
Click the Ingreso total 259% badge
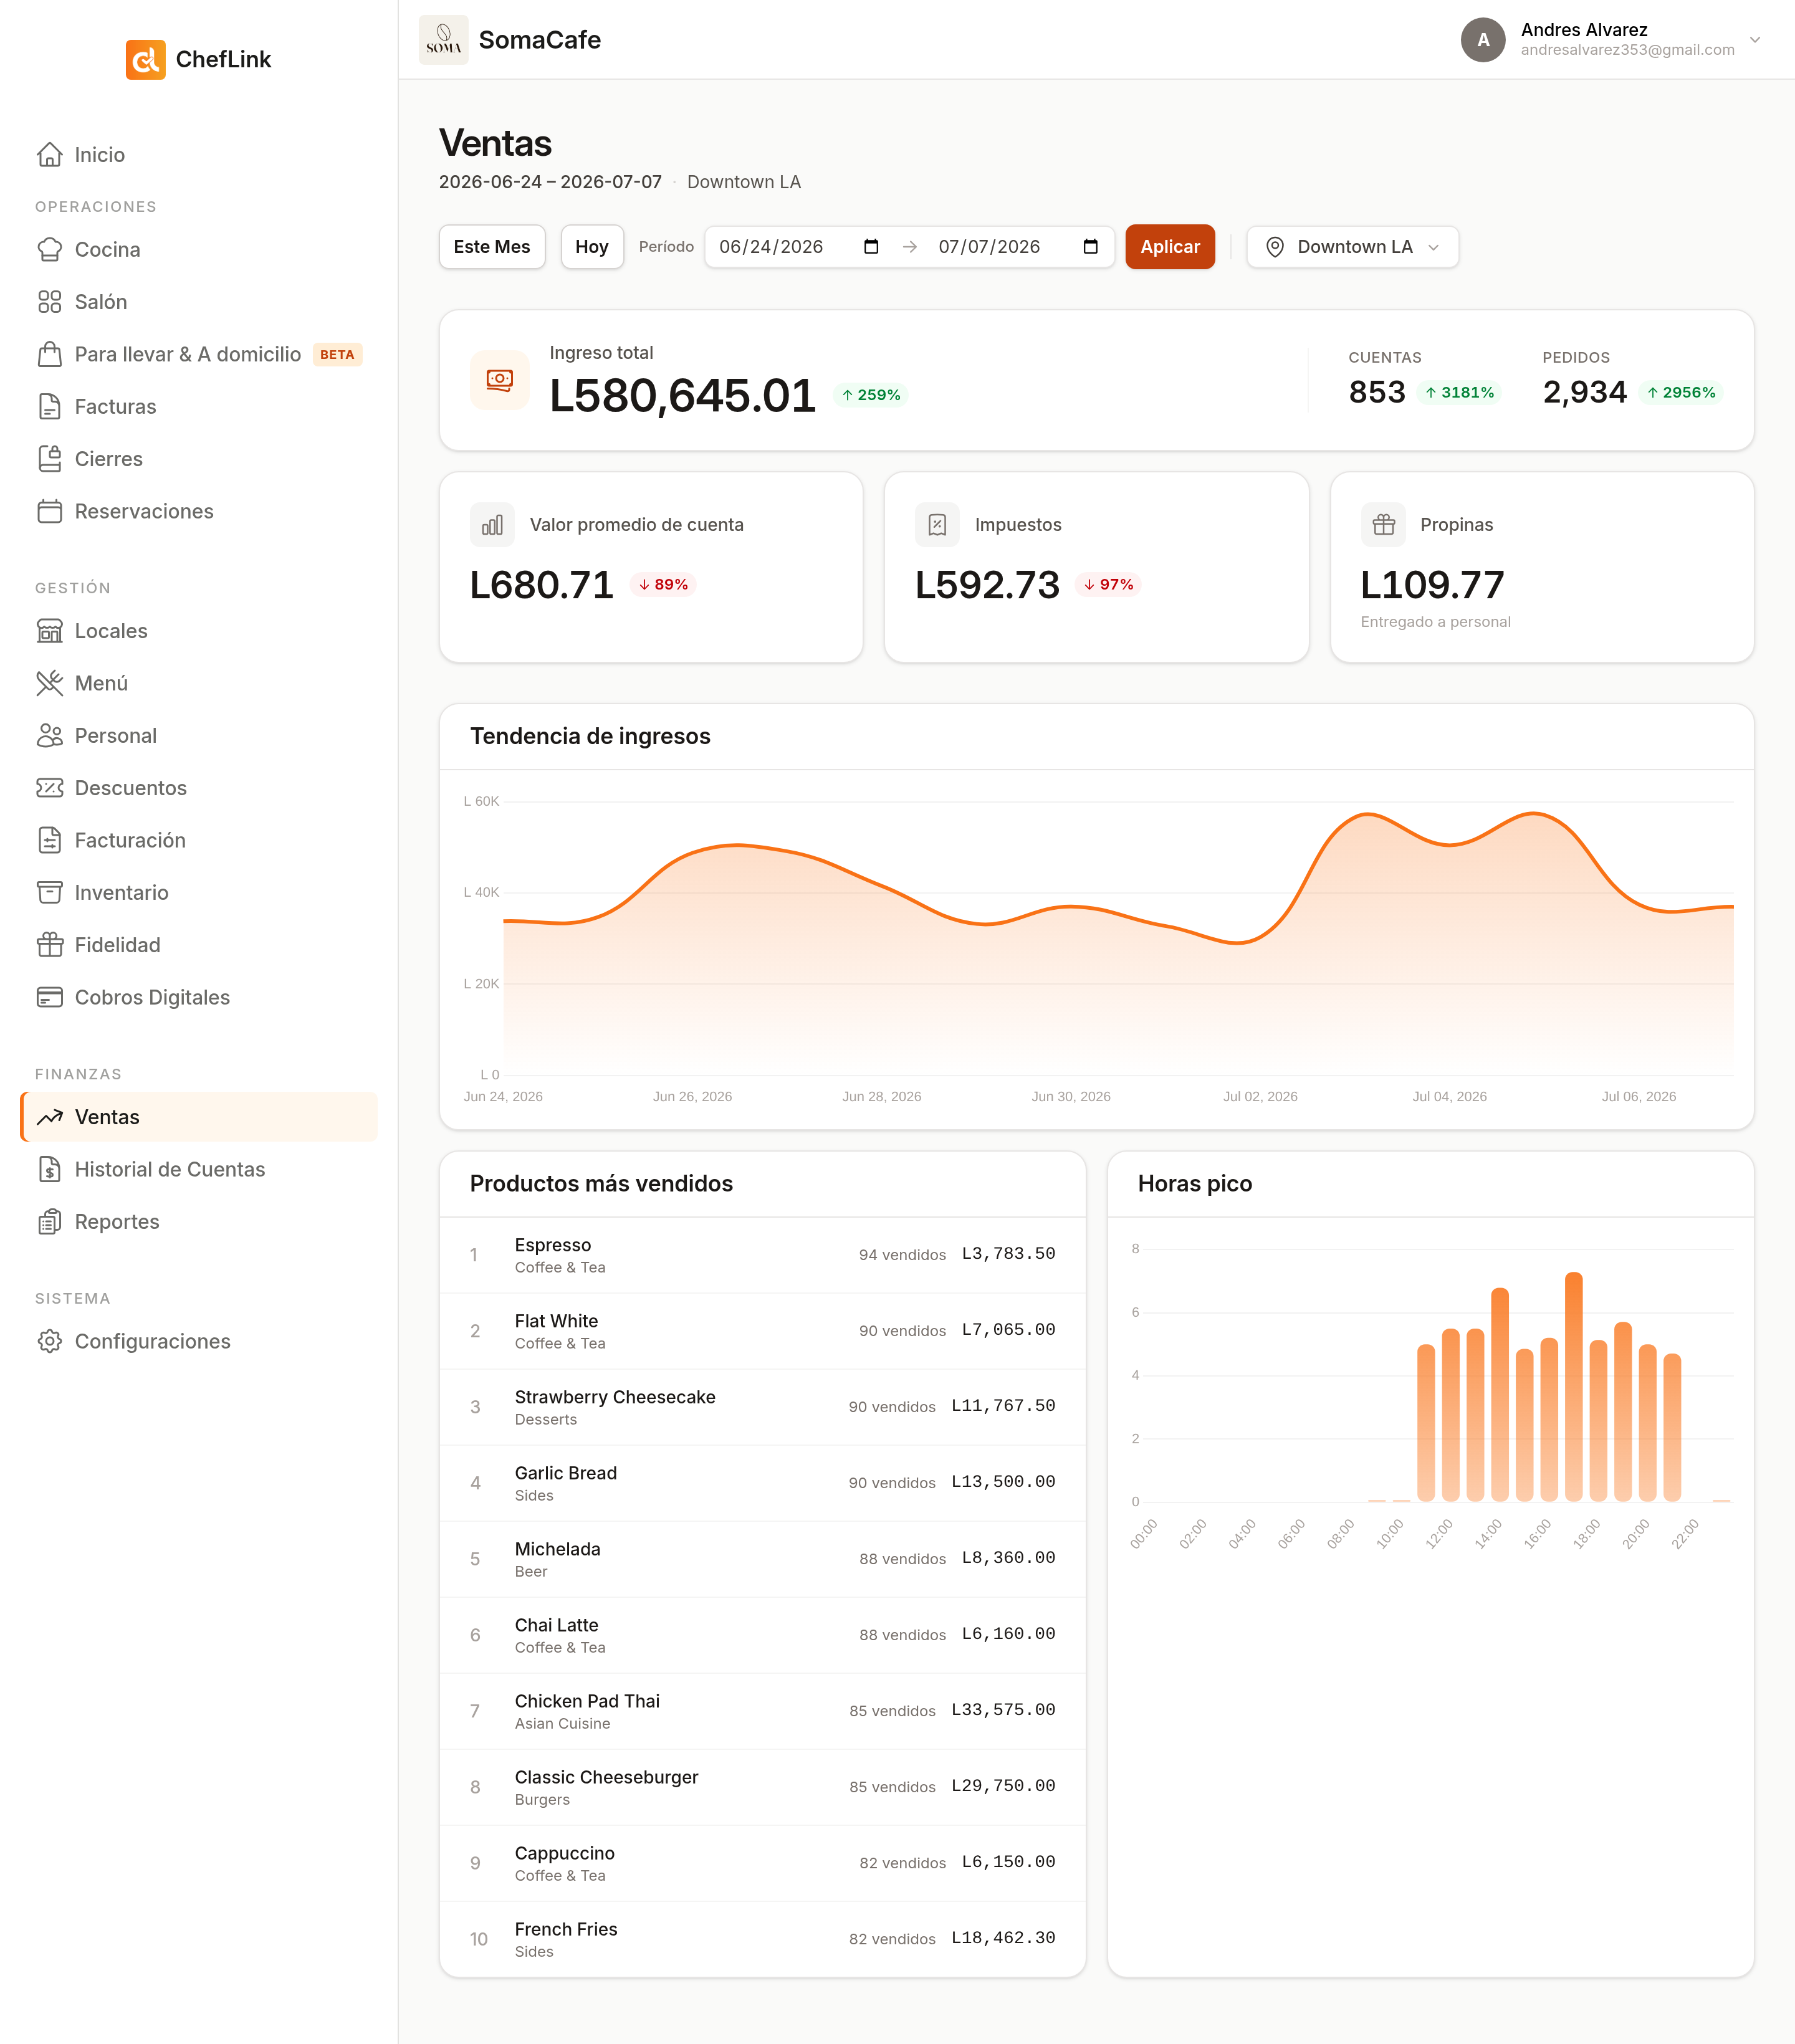(x=871, y=395)
